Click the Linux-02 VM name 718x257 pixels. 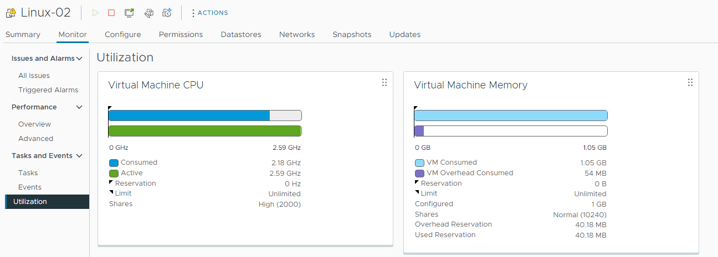pos(47,12)
